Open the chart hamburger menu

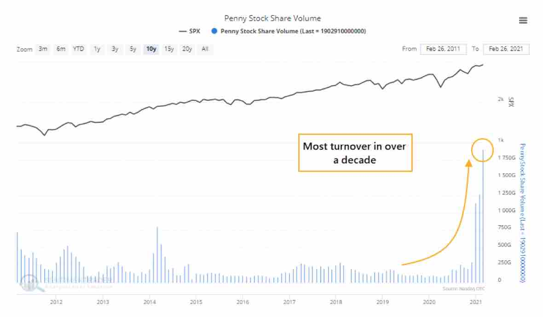coord(523,21)
